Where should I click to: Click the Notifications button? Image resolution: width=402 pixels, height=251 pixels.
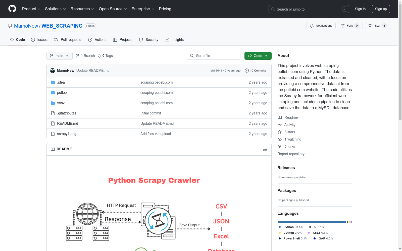pos(321,26)
